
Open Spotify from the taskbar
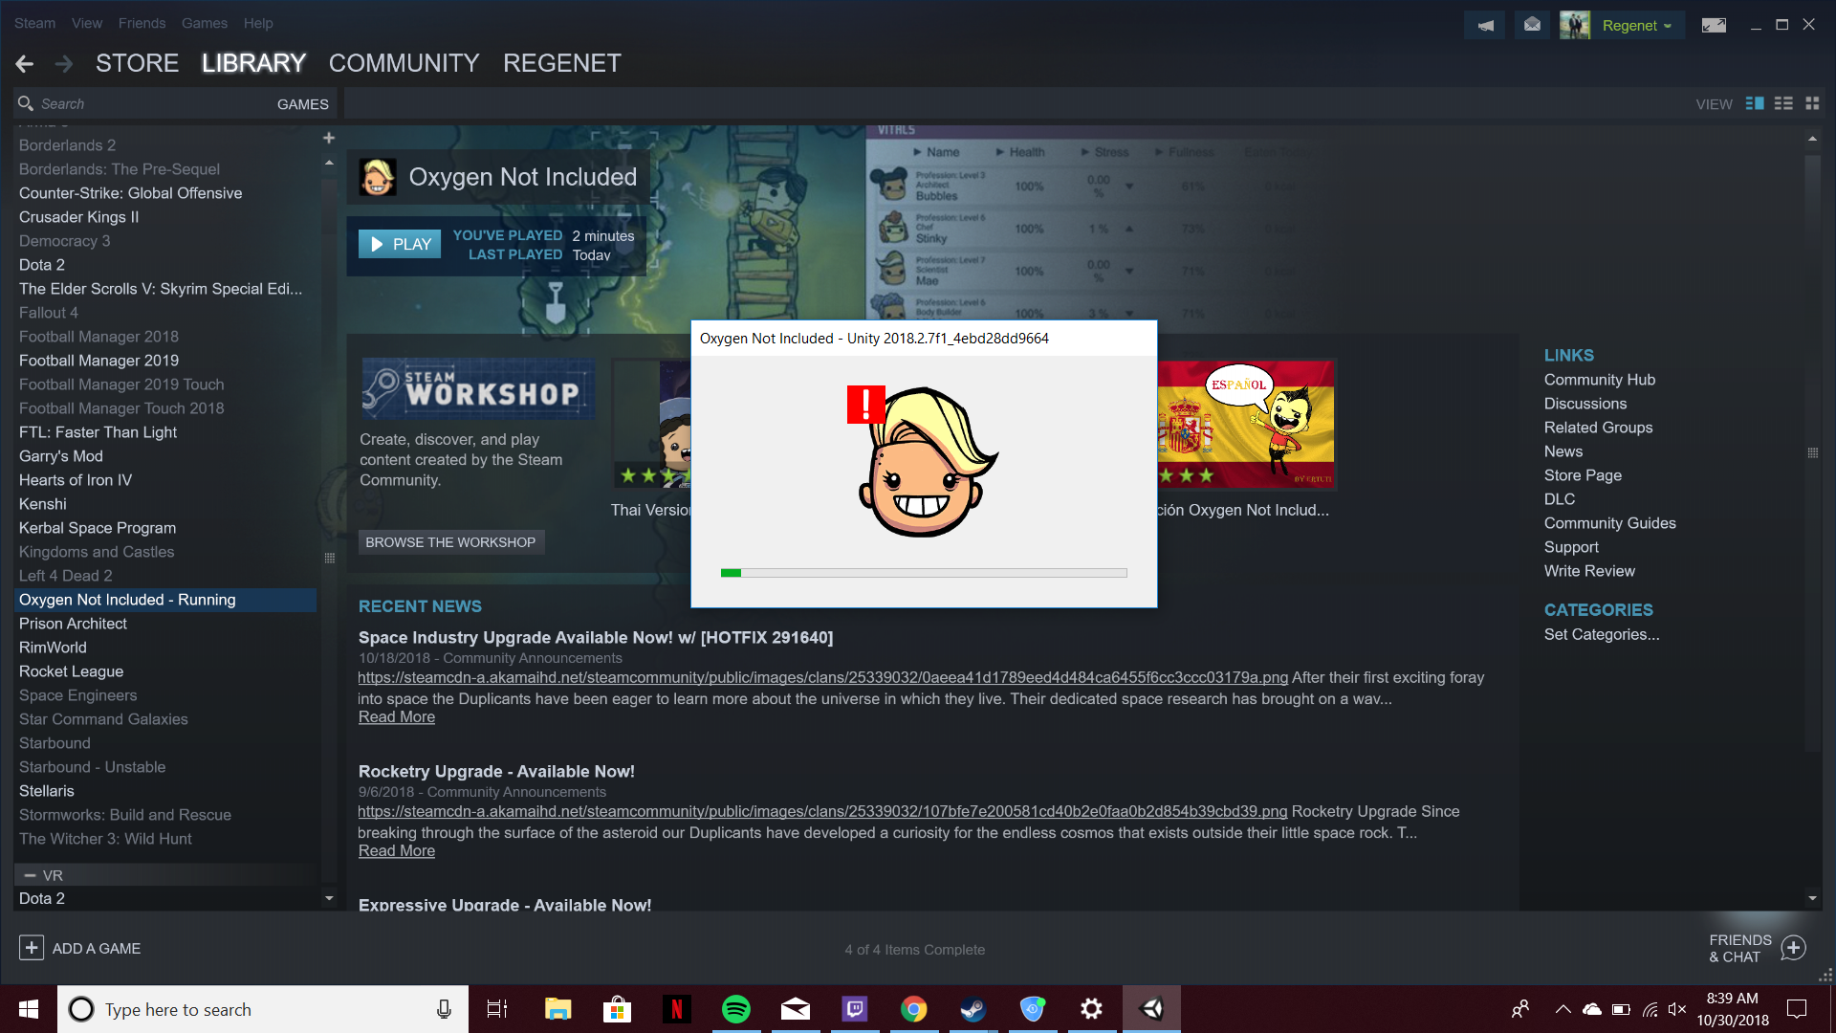[x=735, y=1009]
